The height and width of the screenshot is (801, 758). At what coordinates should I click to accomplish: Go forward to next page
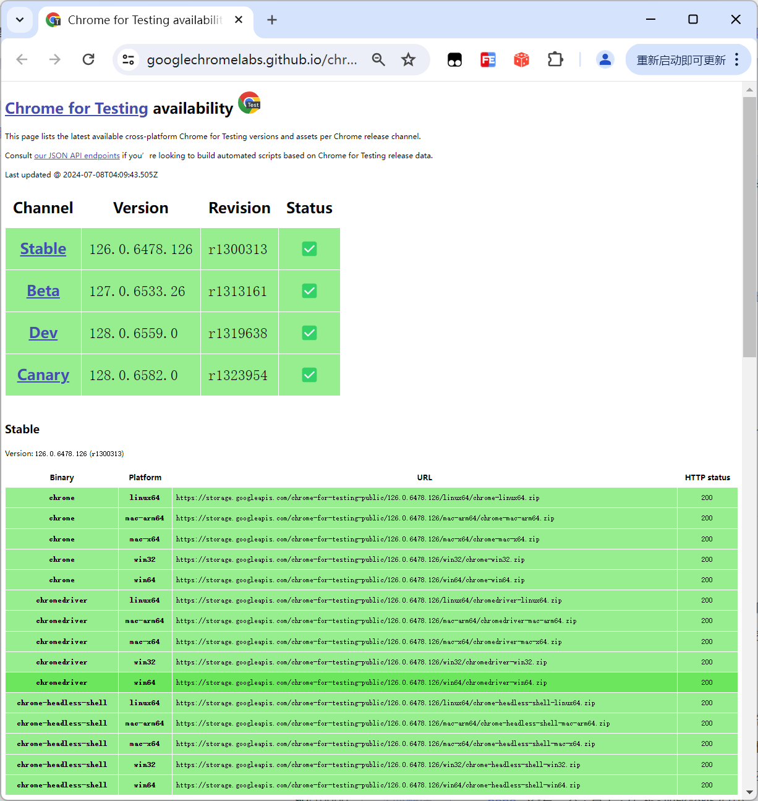tap(55, 59)
